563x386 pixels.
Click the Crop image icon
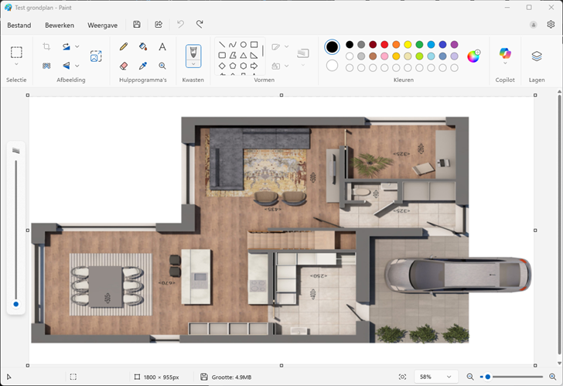coord(46,46)
